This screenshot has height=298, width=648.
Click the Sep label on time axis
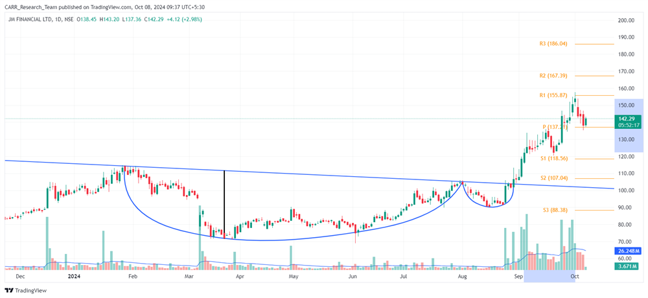coord(519,275)
